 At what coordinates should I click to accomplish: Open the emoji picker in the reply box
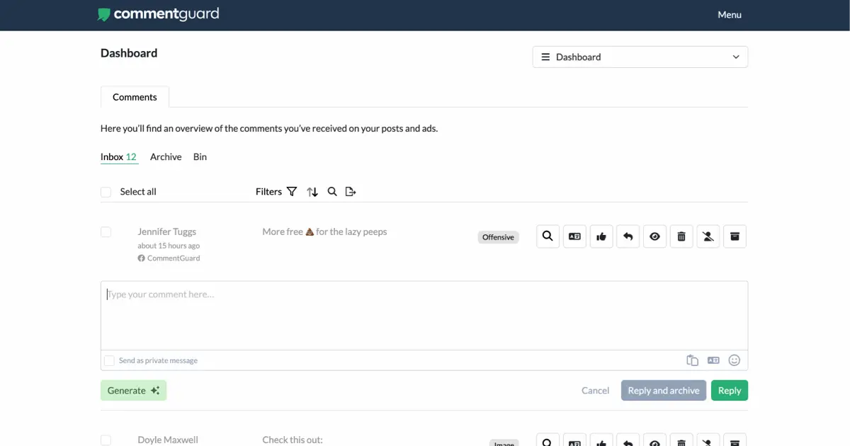(735, 360)
